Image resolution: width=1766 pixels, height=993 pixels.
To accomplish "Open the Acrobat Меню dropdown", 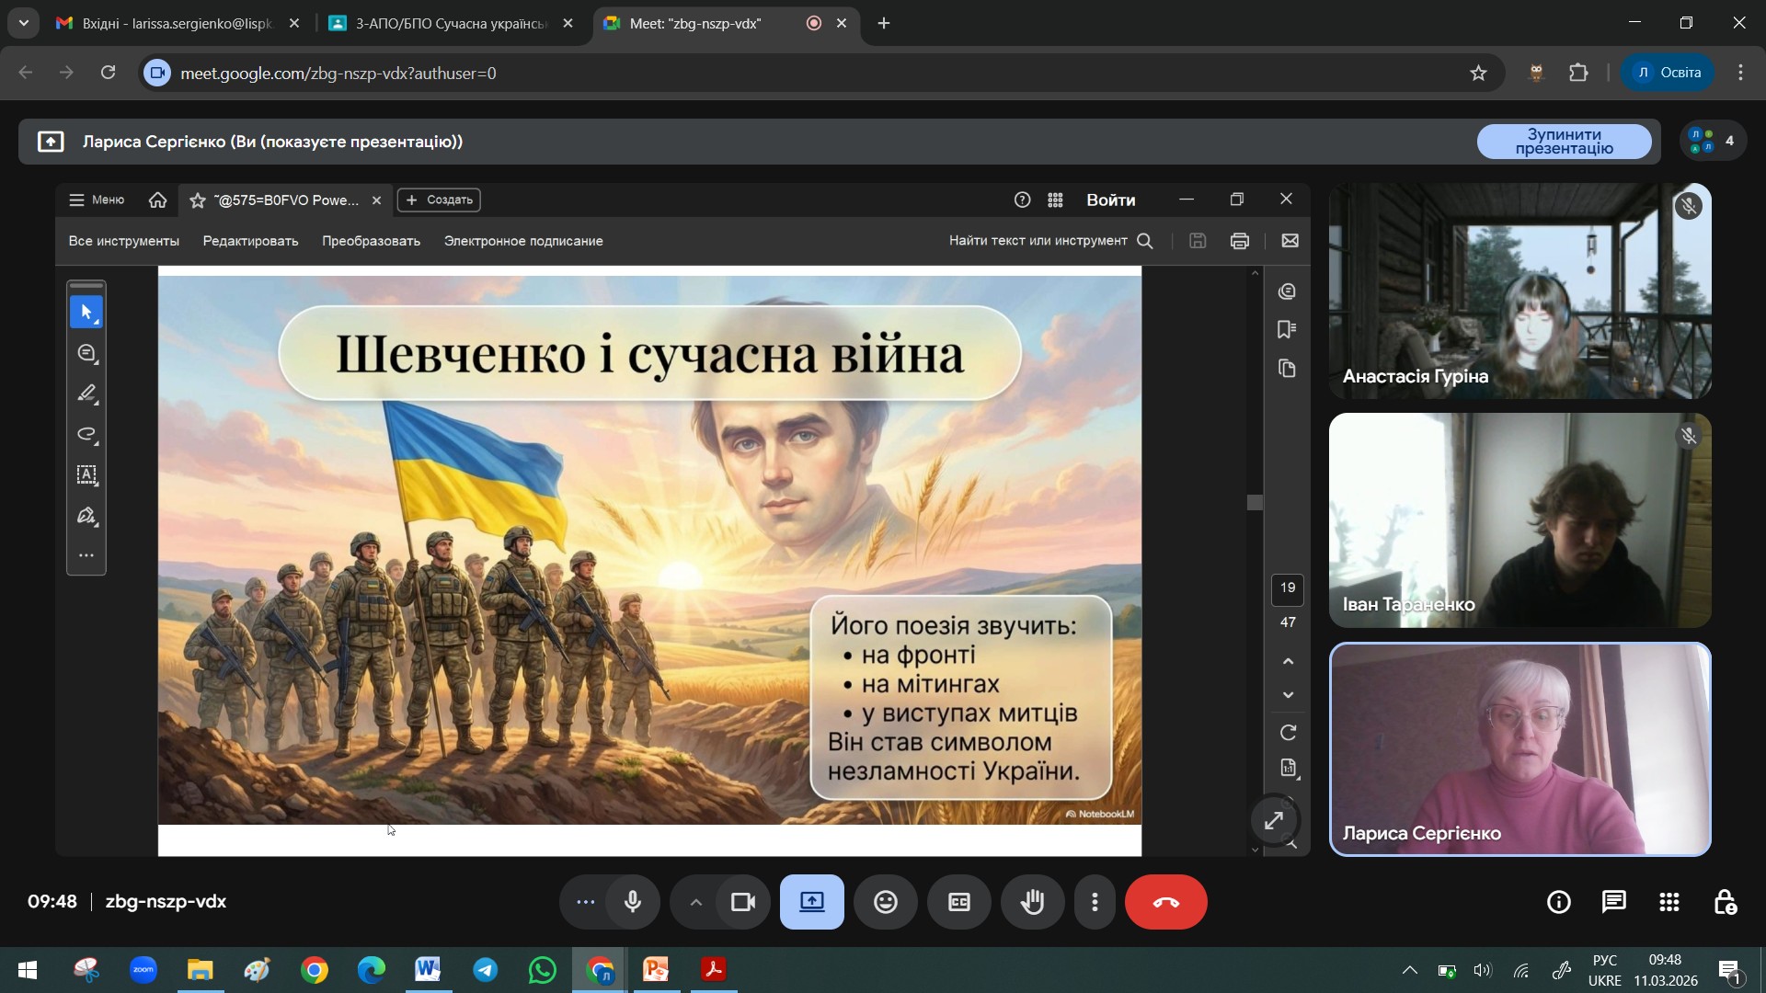I will coord(97,200).
